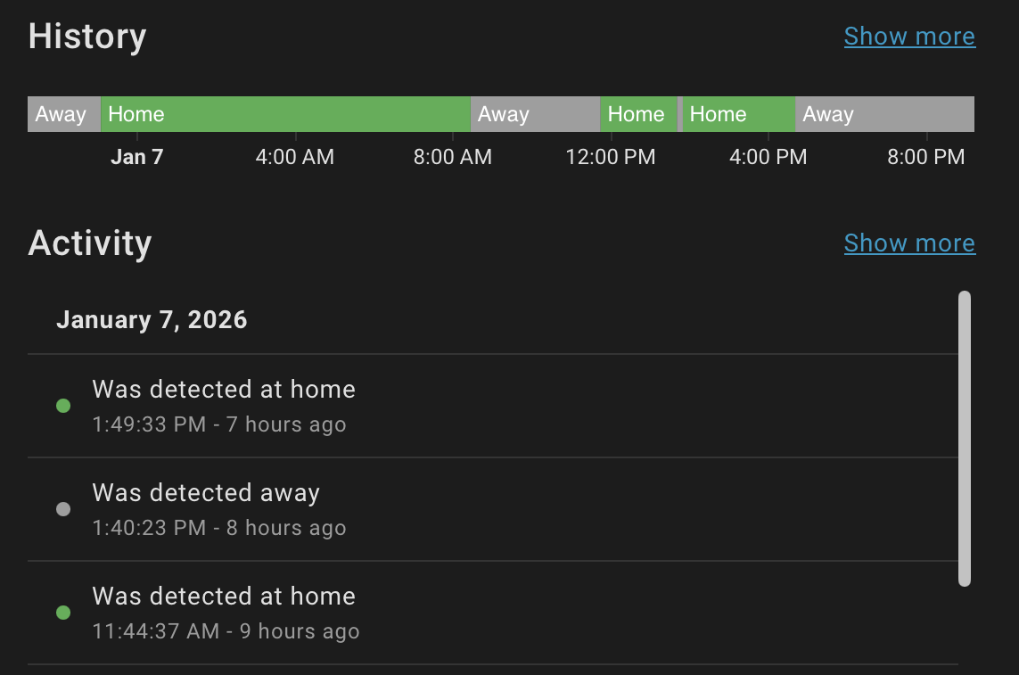Click gray status dot for detected away entry
The image size is (1019, 675).
point(63,509)
